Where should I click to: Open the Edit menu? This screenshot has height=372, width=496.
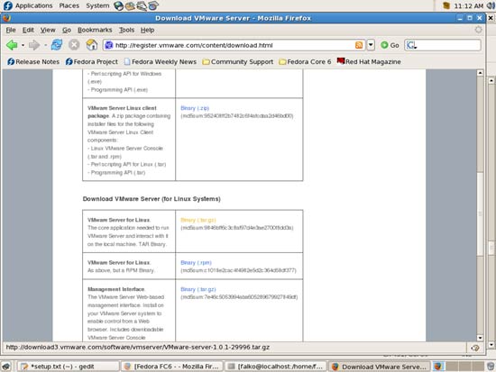[x=28, y=30]
